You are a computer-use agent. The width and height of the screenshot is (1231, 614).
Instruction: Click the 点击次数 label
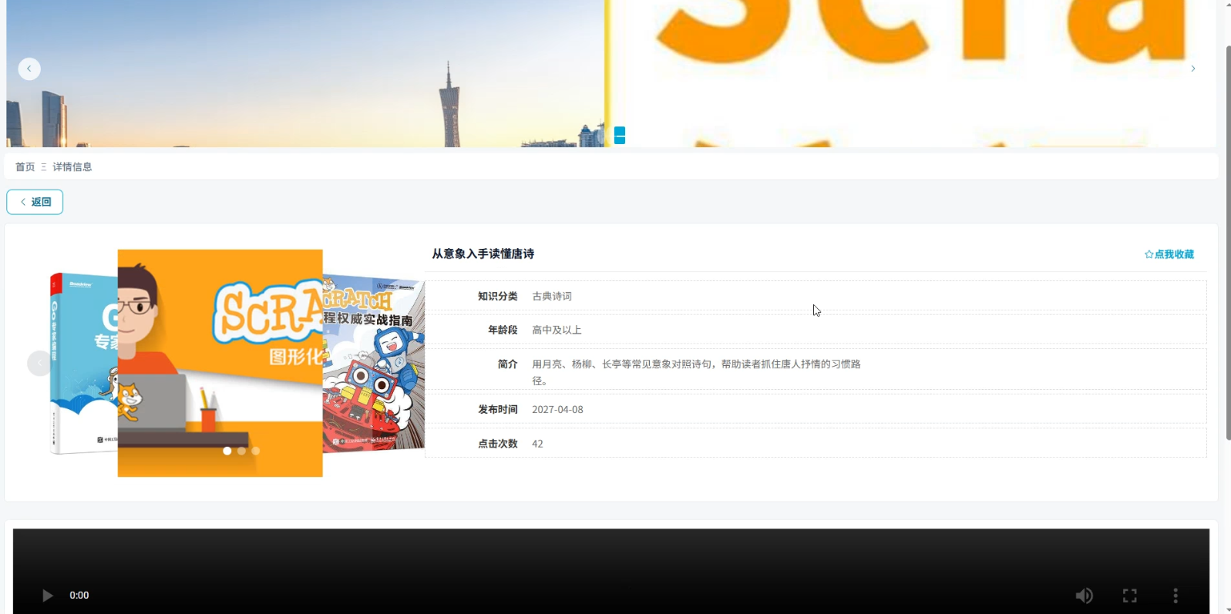pyautogui.click(x=497, y=444)
